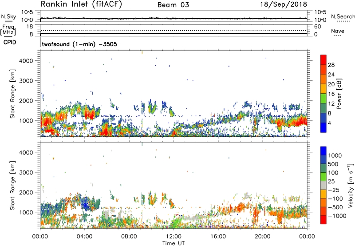Click the '60' Nave axis tick

(x=317, y=27)
